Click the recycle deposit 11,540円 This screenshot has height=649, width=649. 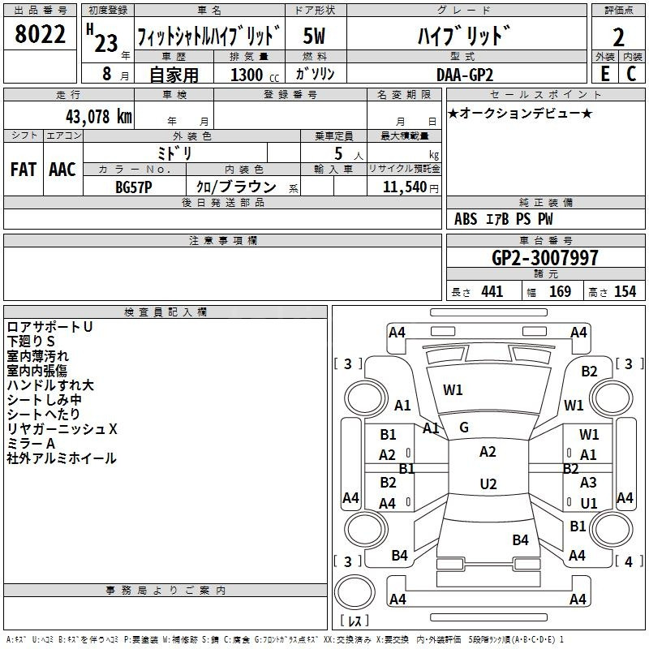[410, 187]
